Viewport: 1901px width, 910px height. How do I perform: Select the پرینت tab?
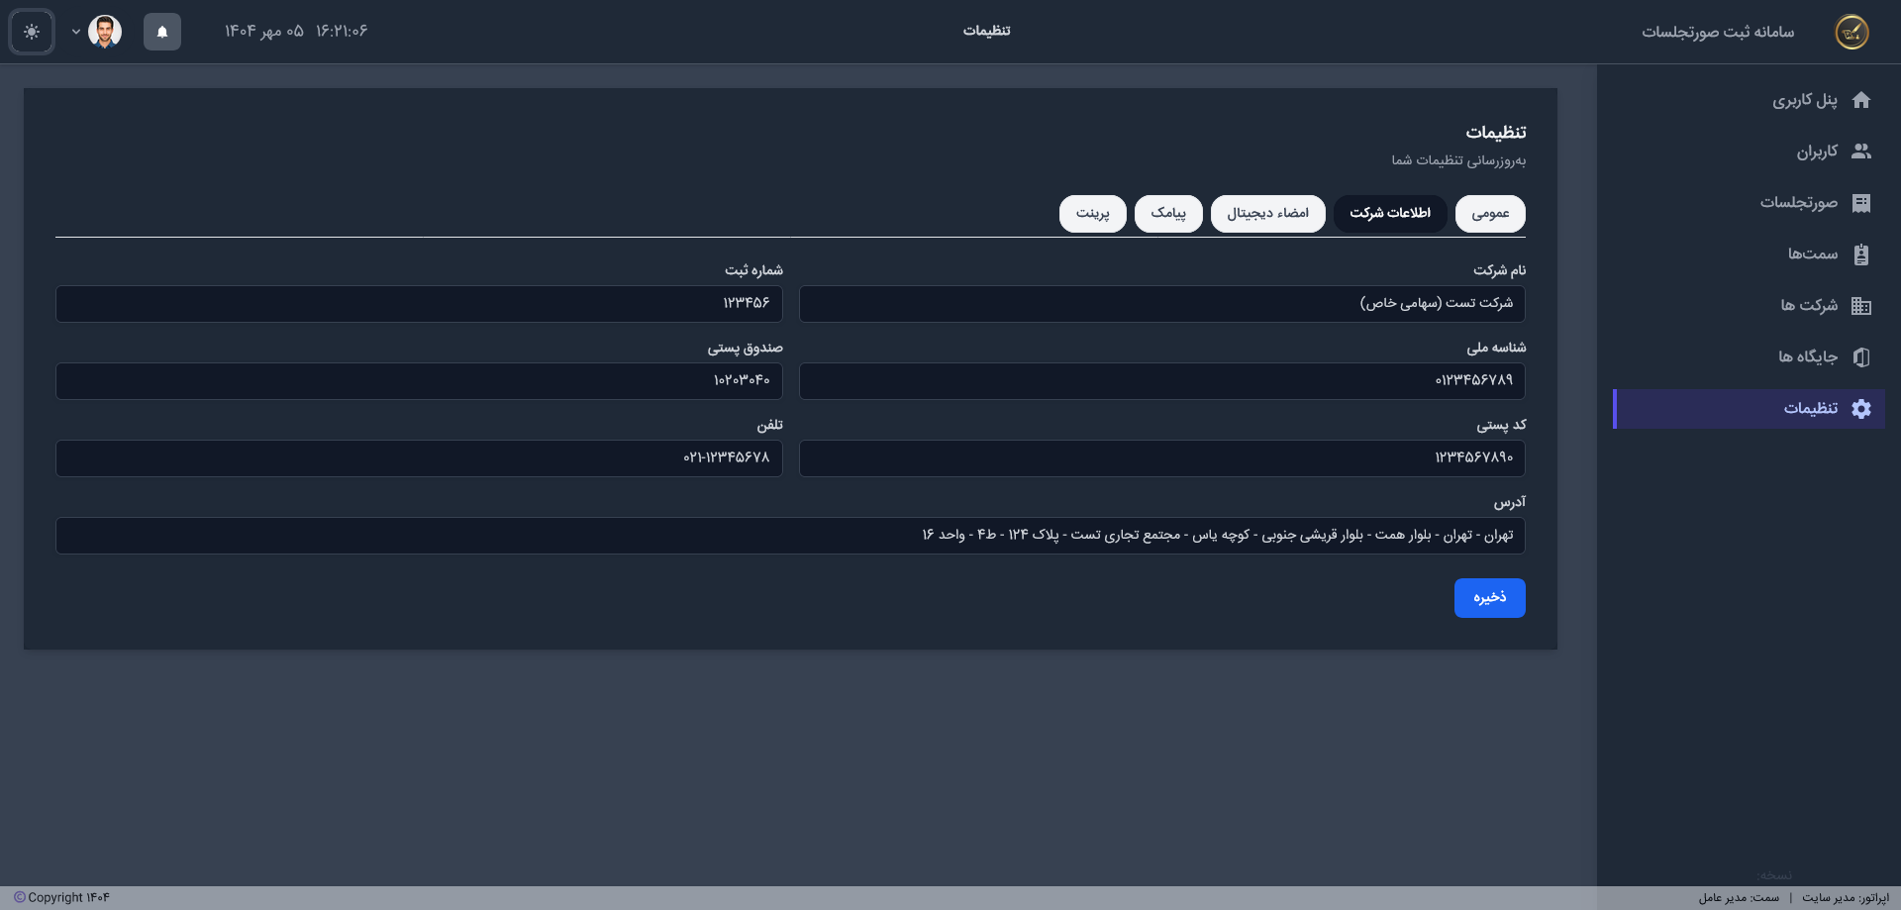pos(1092,214)
